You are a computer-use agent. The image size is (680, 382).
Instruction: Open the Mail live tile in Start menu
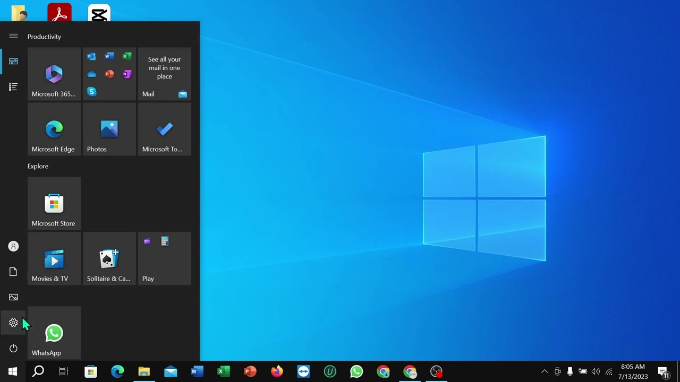click(x=165, y=74)
